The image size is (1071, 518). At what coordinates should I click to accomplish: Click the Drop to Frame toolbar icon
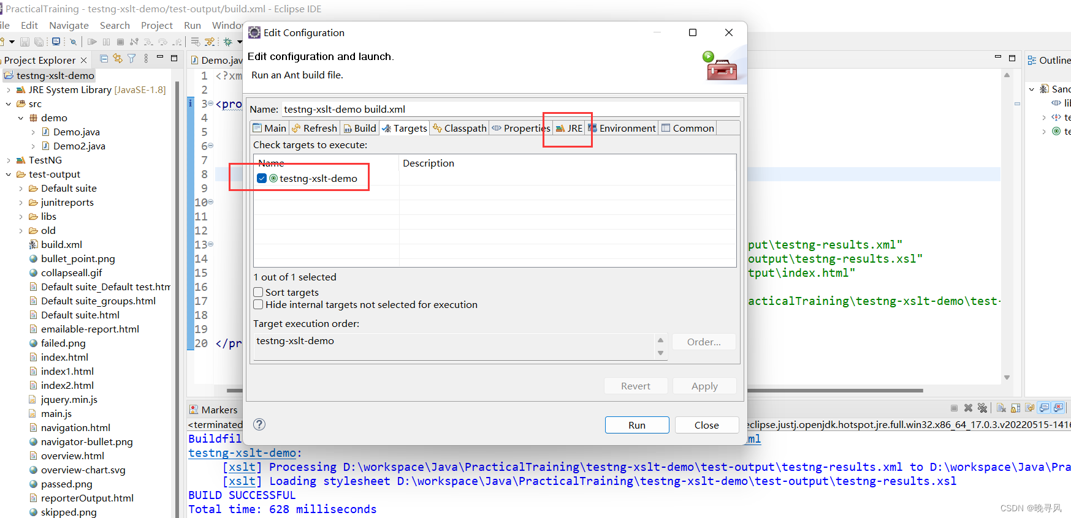(195, 42)
